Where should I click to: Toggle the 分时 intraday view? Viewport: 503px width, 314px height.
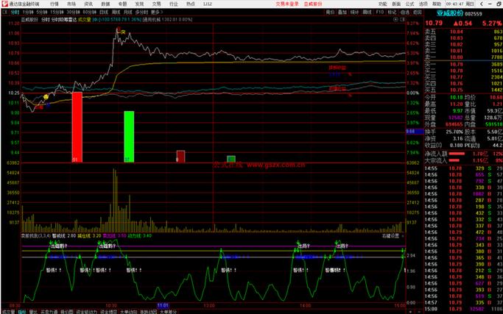(x=15, y=13)
